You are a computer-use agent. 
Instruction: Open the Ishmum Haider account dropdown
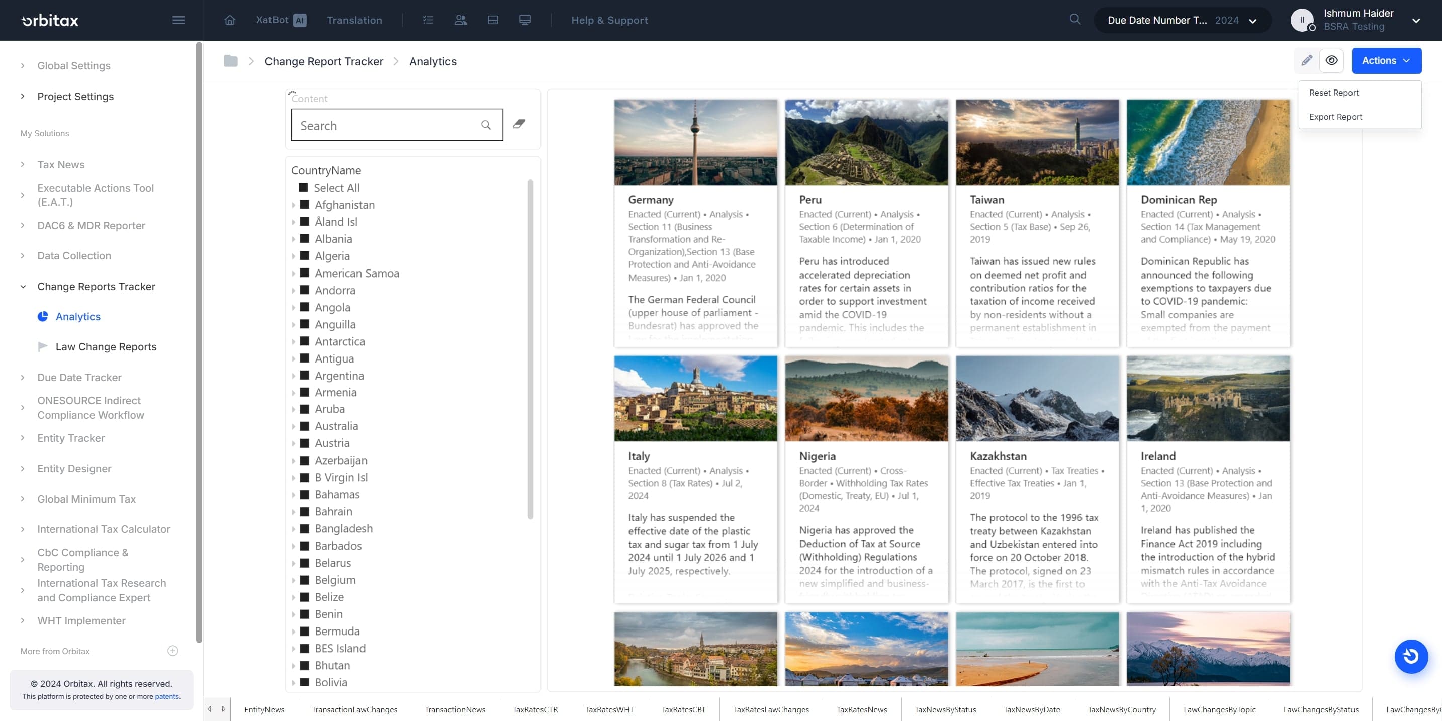point(1416,21)
